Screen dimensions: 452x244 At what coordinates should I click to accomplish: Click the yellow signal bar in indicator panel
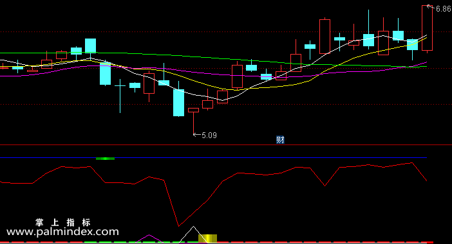pyautogui.click(x=207, y=238)
